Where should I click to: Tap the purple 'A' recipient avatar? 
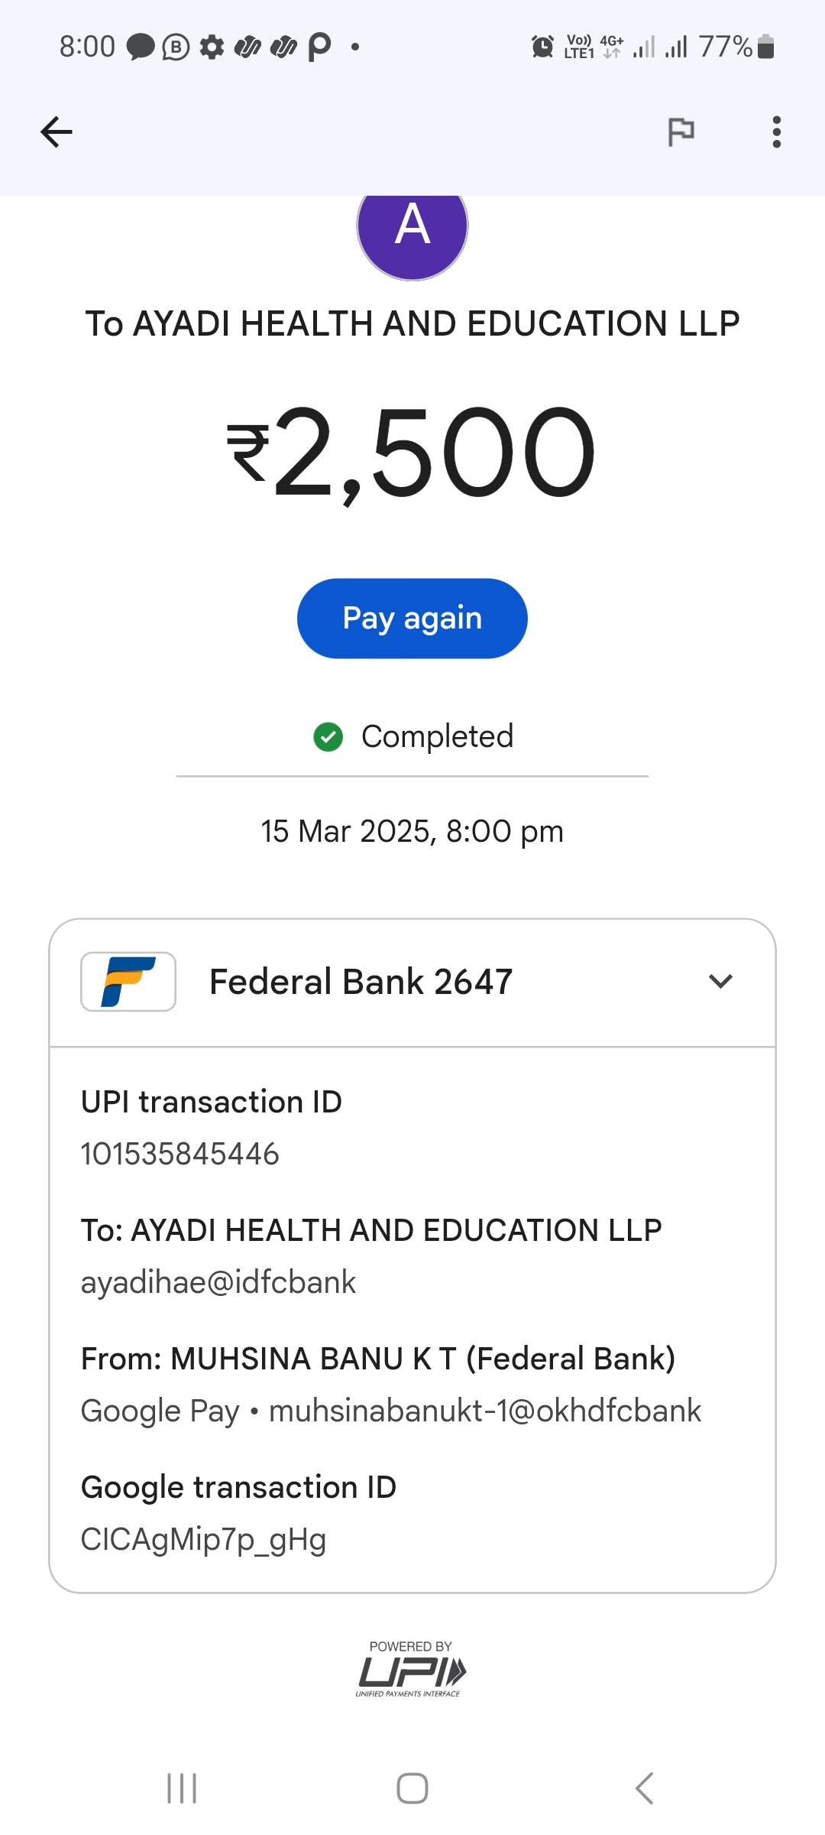click(412, 229)
